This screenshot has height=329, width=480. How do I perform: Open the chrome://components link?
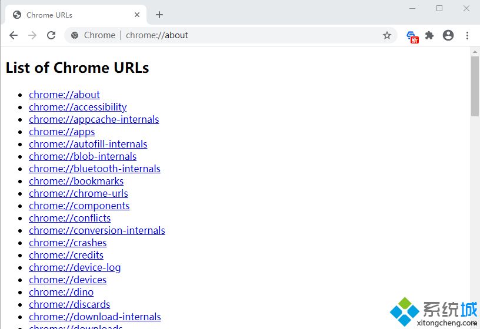coord(79,206)
